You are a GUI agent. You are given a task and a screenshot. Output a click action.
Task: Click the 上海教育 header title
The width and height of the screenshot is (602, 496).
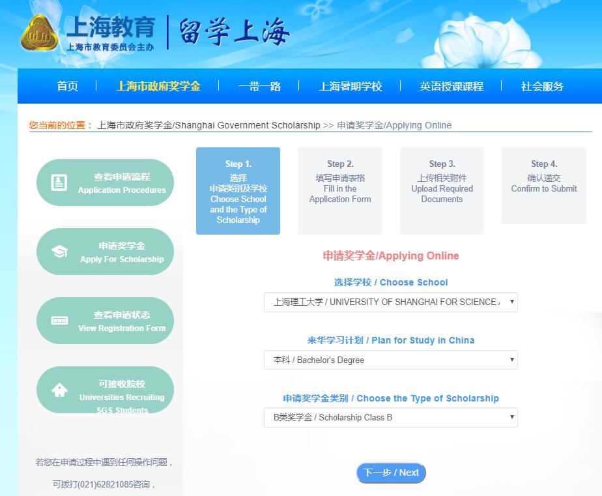pyautogui.click(x=111, y=27)
